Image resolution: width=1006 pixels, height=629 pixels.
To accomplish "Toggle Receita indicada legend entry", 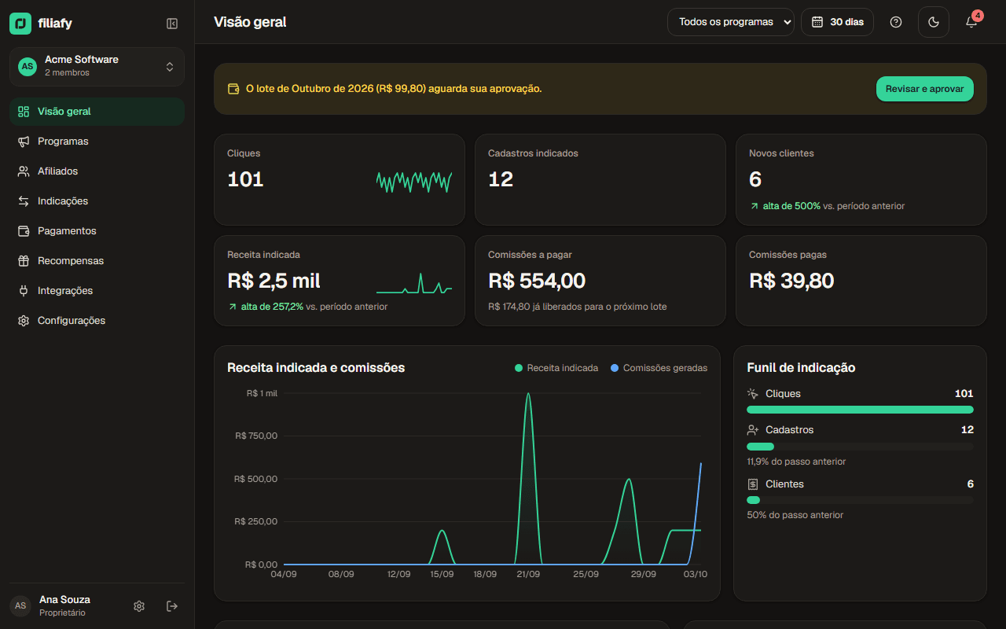I will coord(556,368).
